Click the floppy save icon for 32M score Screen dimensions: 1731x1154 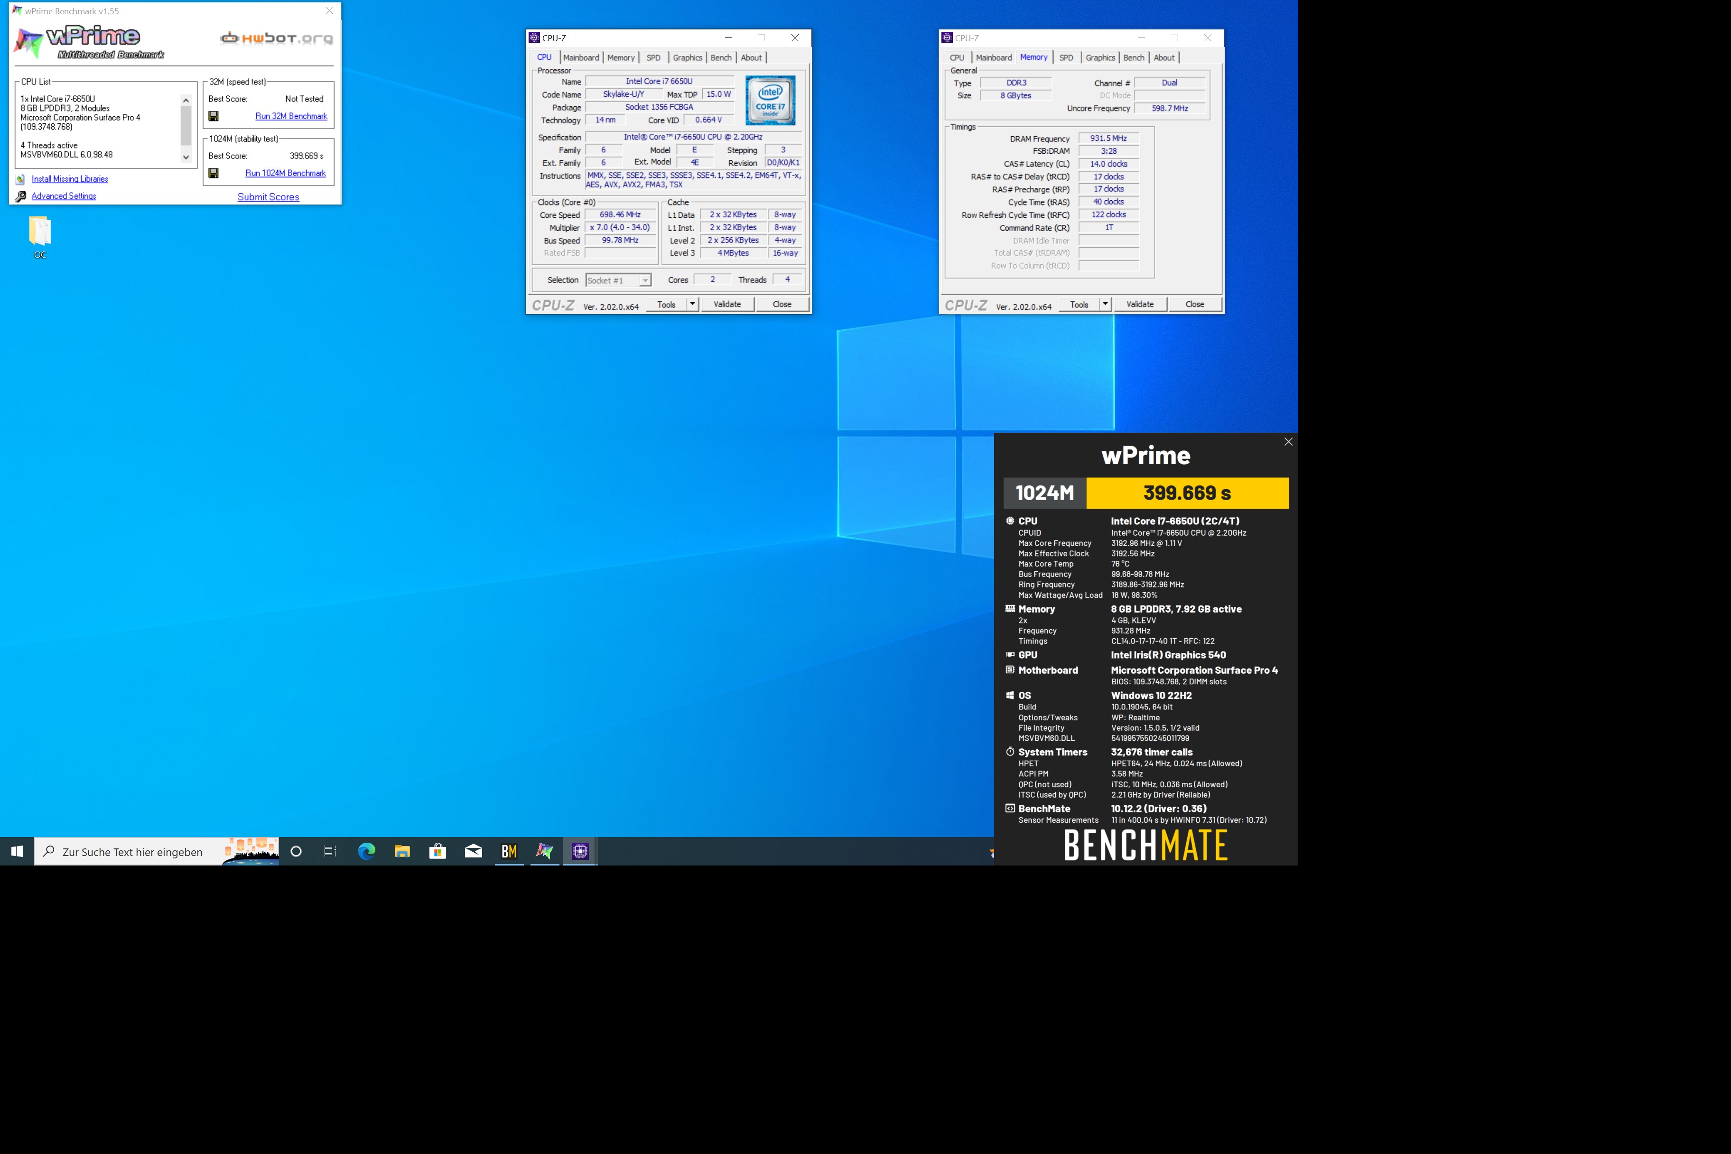click(214, 116)
